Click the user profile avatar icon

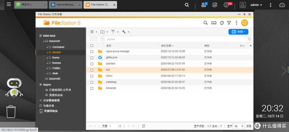tap(242, 5)
